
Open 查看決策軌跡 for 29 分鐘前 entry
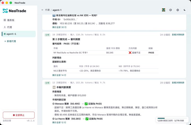coord(178,83)
